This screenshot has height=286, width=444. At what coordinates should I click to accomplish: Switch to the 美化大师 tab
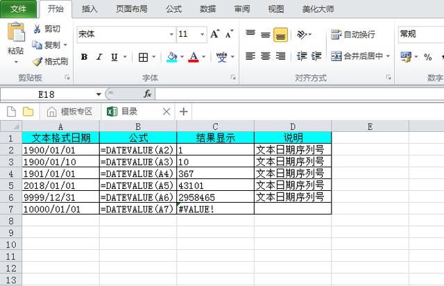pyautogui.click(x=318, y=9)
